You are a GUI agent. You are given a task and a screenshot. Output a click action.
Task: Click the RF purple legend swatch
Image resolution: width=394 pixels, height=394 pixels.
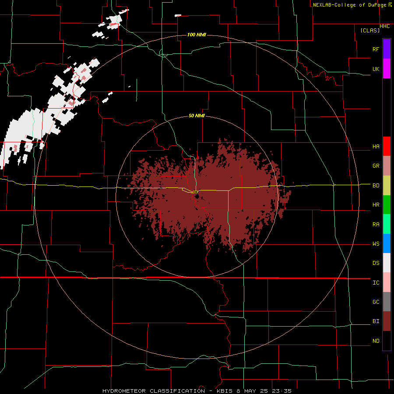(387, 49)
